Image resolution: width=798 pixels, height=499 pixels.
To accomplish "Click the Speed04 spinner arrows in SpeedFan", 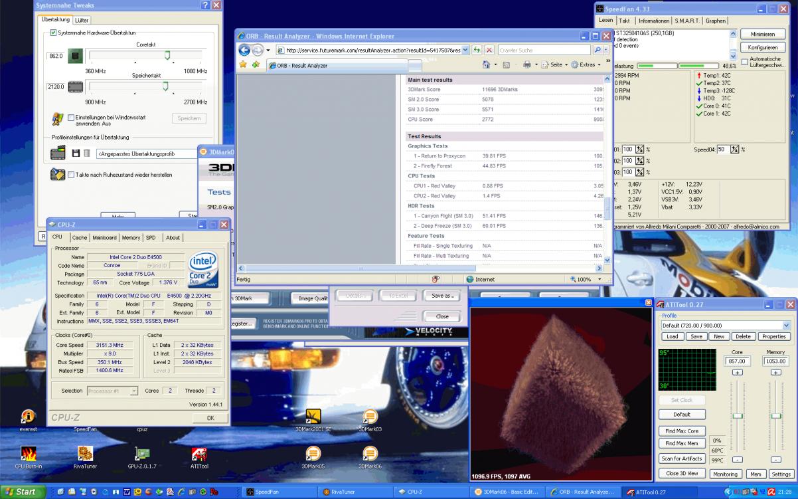I will click(734, 150).
